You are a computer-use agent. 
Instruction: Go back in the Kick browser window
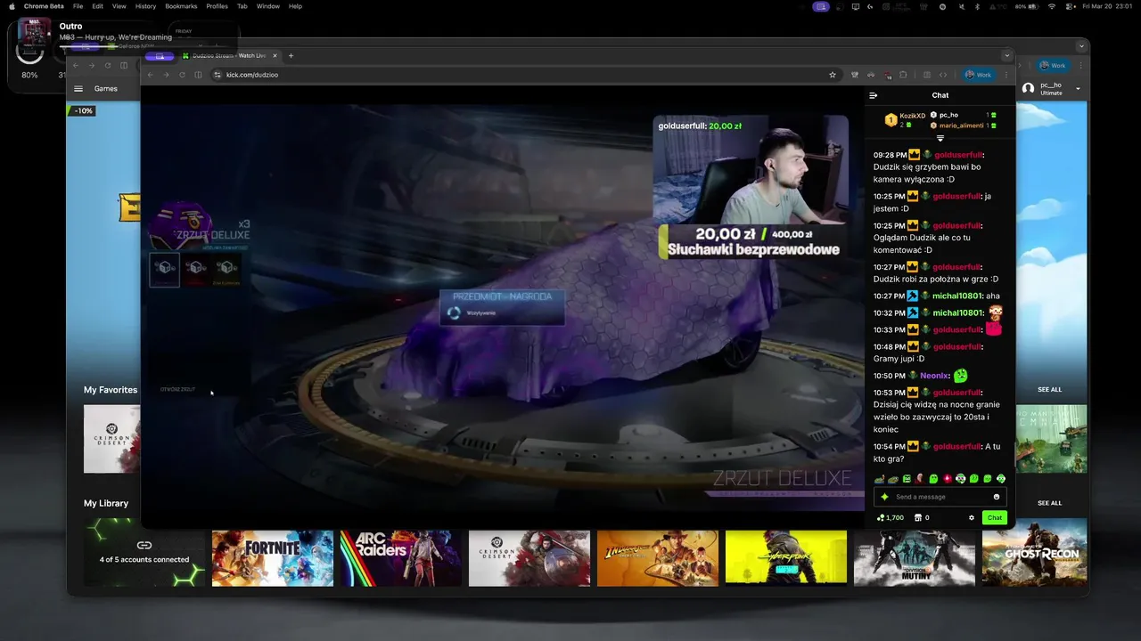click(x=150, y=75)
